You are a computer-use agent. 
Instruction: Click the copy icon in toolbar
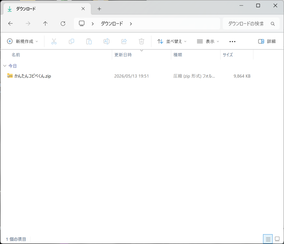(72, 42)
